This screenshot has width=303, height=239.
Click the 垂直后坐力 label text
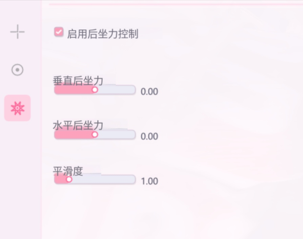pyautogui.click(x=78, y=82)
